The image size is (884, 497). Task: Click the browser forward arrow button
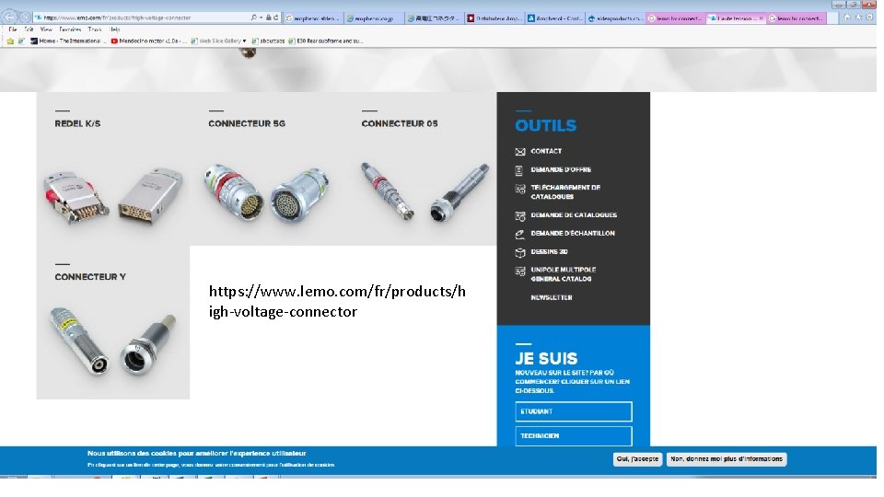coord(24,17)
